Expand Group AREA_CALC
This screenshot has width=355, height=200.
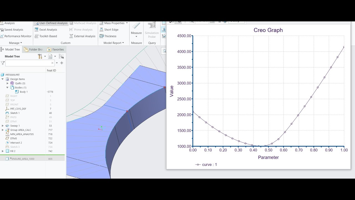[x=2, y=130]
